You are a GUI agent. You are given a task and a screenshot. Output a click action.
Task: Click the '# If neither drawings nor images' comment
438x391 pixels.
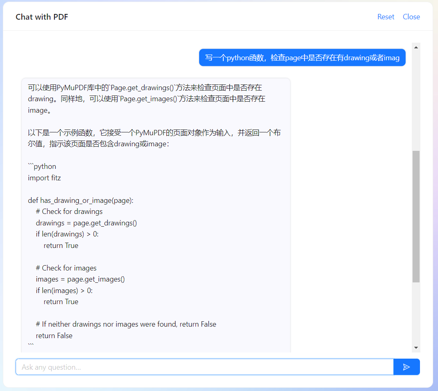pos(126,324)
